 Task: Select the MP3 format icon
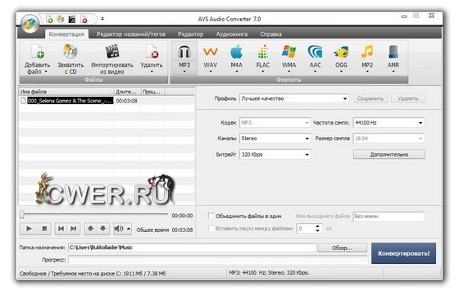coord(184,52)
